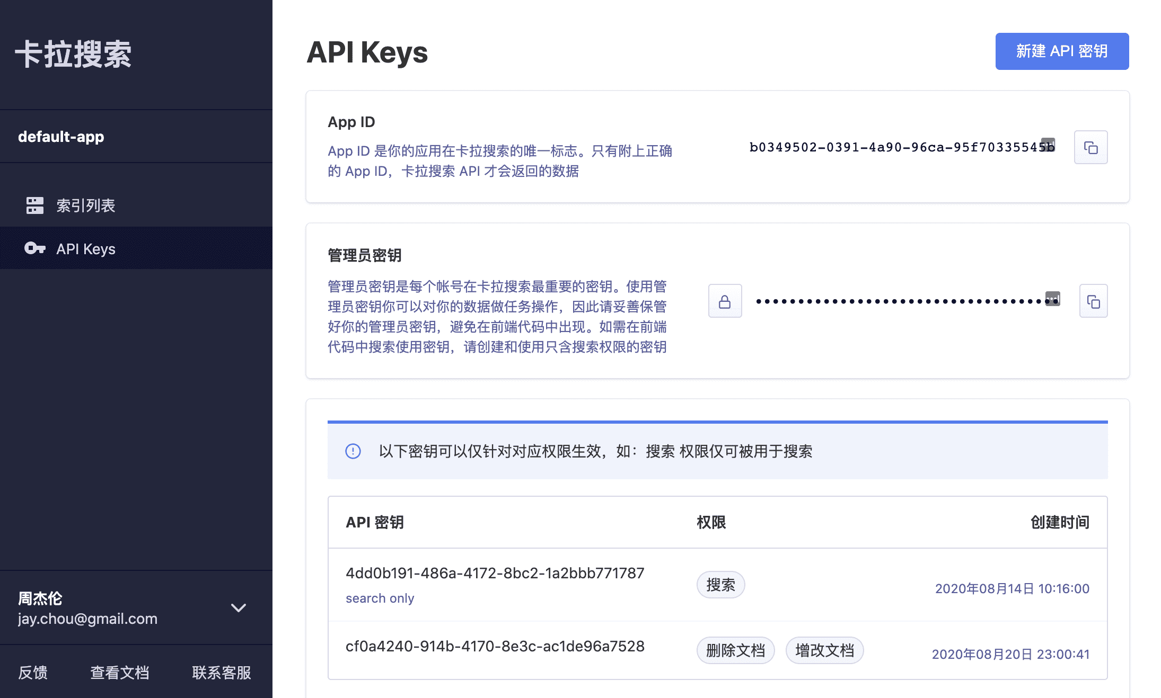Select API Keys in the sidebar
Viewport: 1161px width, 698px height.
(x=86, y=249)
